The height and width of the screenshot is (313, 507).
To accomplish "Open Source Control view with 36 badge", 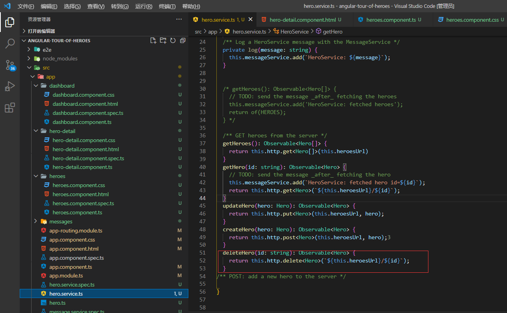I will 10,65.
